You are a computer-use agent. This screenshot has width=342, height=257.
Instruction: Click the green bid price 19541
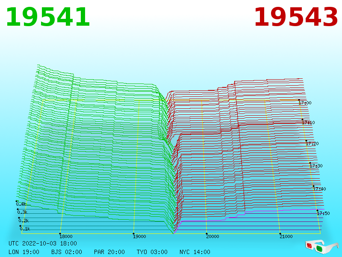tap(48, 17)
